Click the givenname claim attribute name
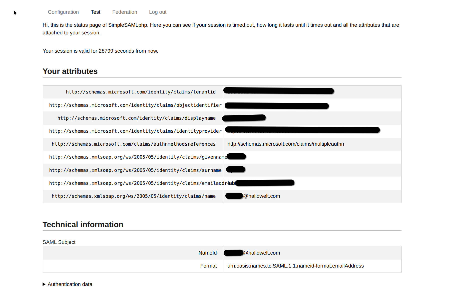The width and height of the screenshot is (452, 287). [137, 157]
